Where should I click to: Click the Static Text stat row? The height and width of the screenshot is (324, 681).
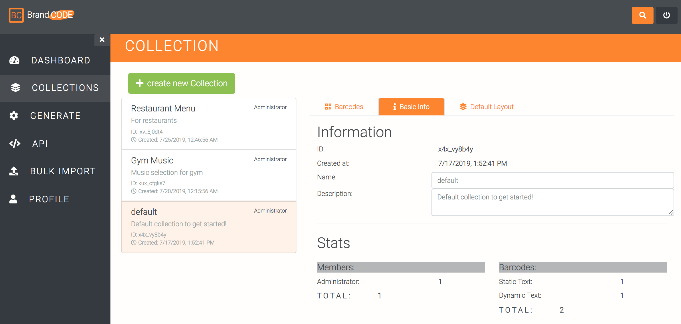click(583, 281)
